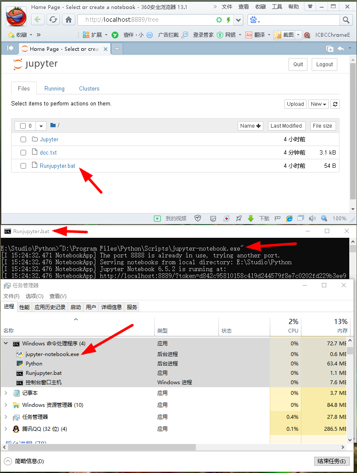357x473 pixels.
Task: Click the Internet Explorer mode icon in status bar
Action: click(289, 219)
